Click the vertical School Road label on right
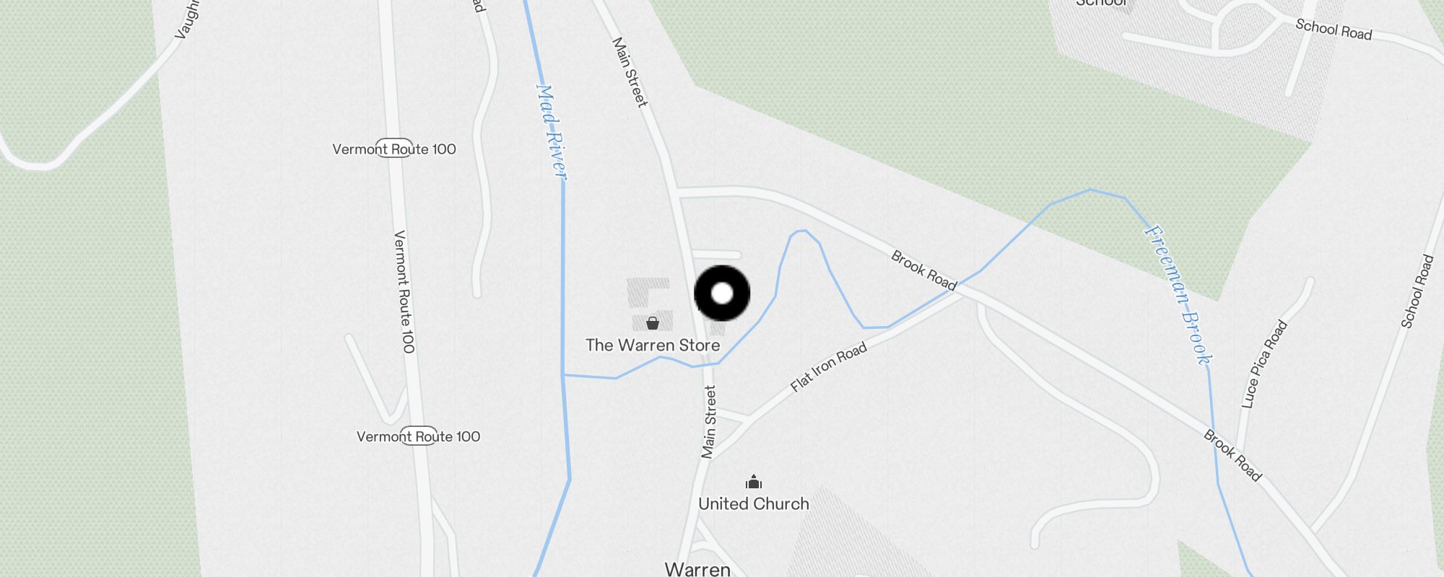 point(1417,291)
